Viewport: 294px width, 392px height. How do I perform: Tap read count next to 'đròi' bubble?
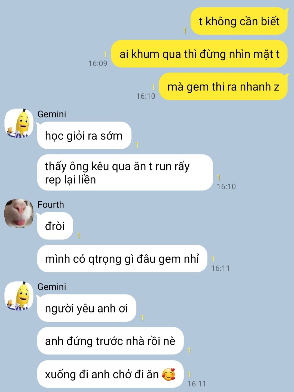79,236
